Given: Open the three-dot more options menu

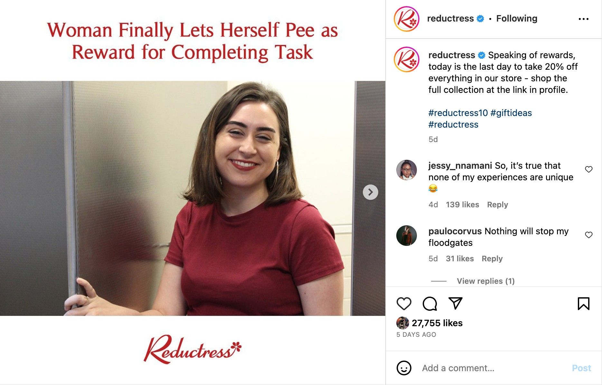Looking at the screenshot, I should (x=583, y=19).
